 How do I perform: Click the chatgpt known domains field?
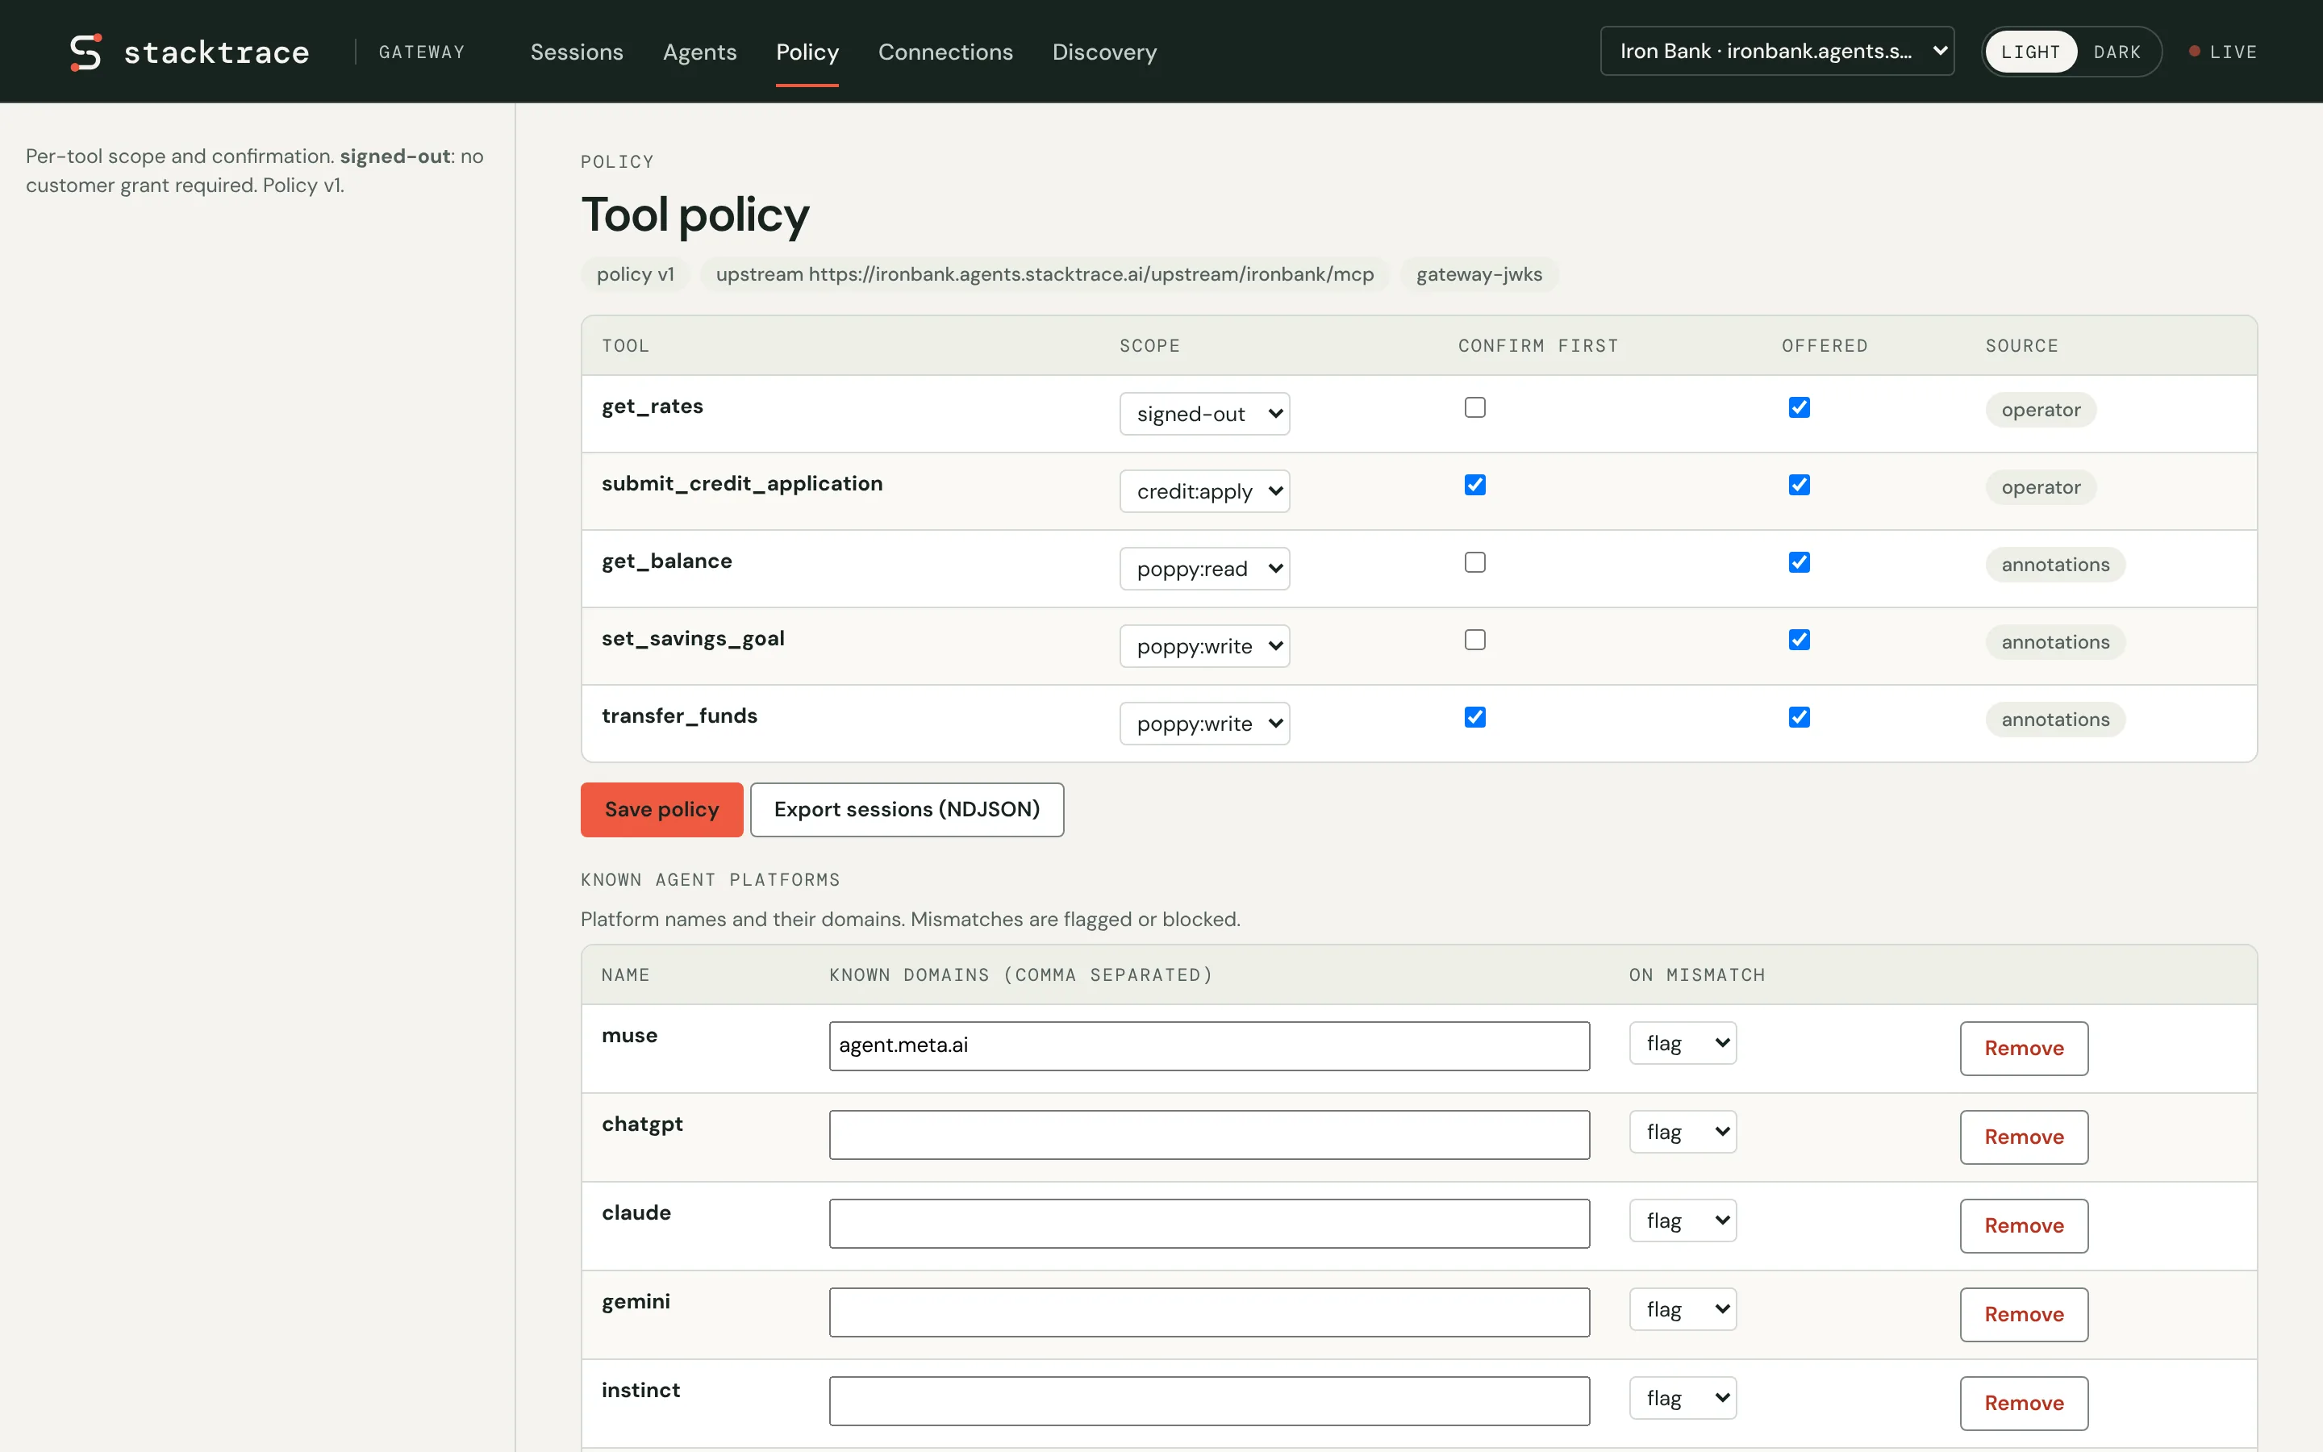1208,1134
